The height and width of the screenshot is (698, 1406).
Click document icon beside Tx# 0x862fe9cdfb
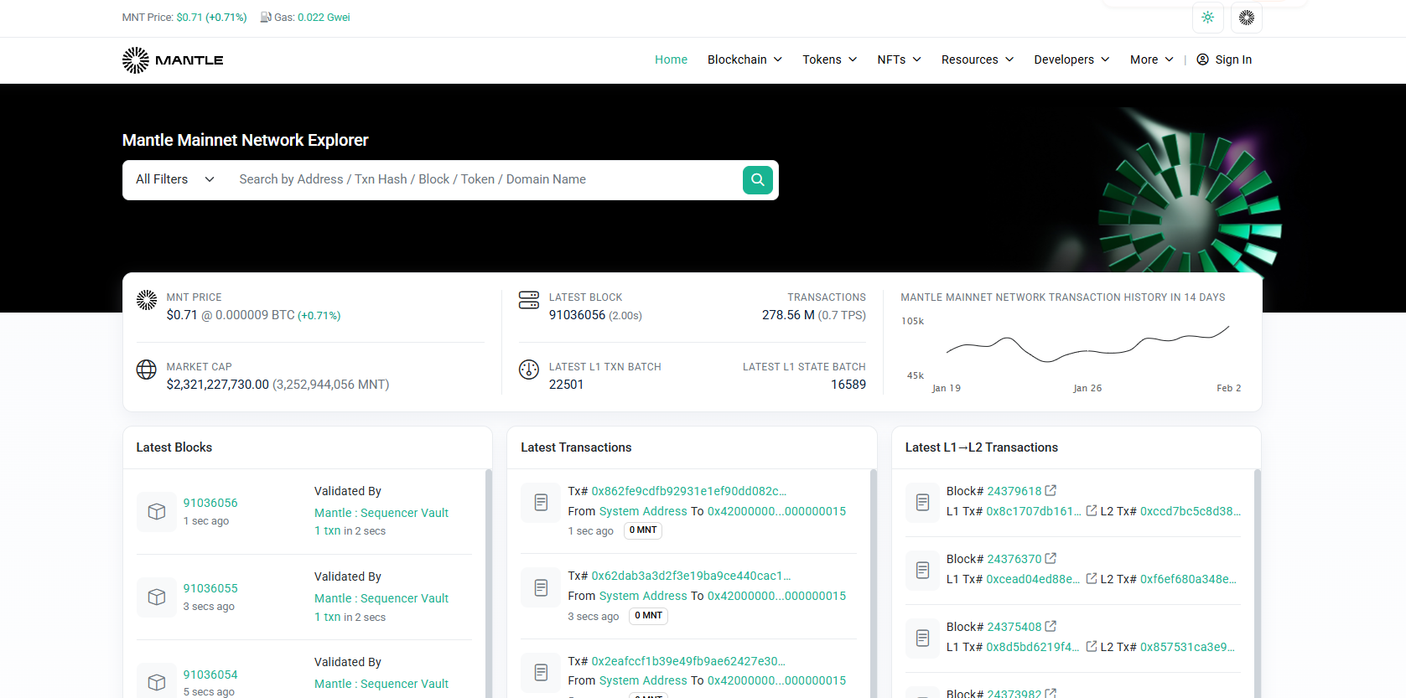541,503
